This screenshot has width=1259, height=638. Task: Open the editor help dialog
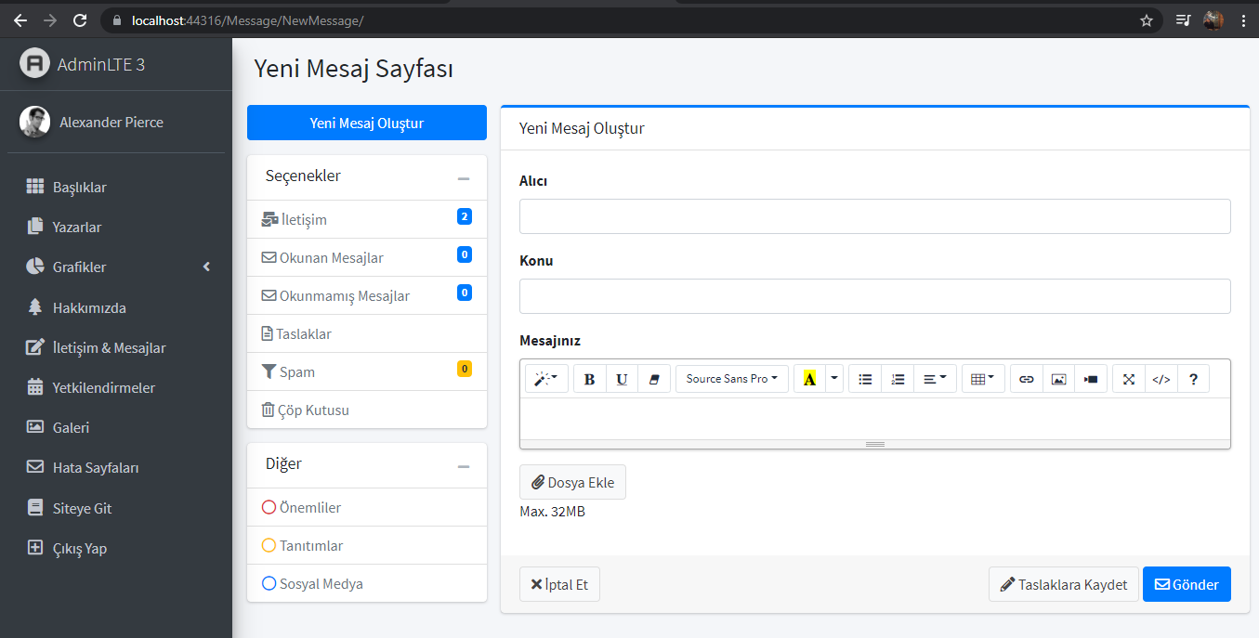pos(1193,378)
